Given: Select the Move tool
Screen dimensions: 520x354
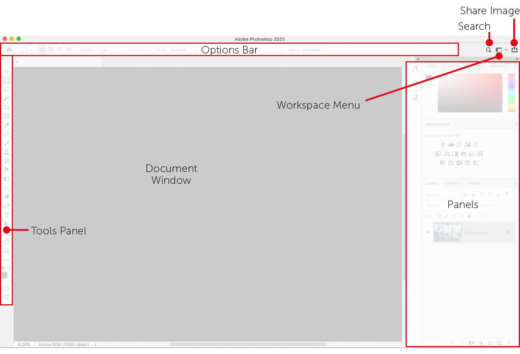Looking at the screenshot, I should coord(6,71).
